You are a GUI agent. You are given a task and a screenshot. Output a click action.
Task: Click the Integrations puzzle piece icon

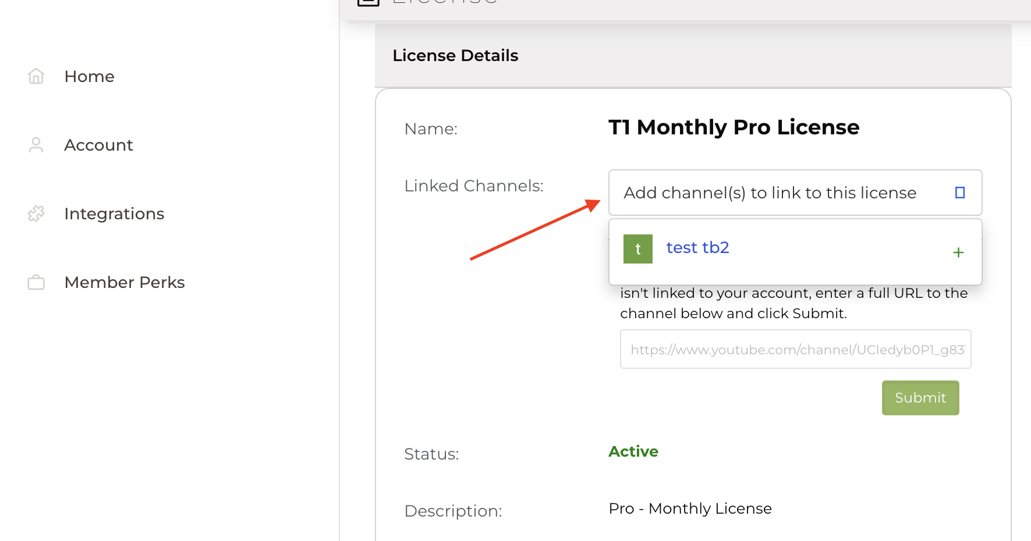click(x=36, y=213)
